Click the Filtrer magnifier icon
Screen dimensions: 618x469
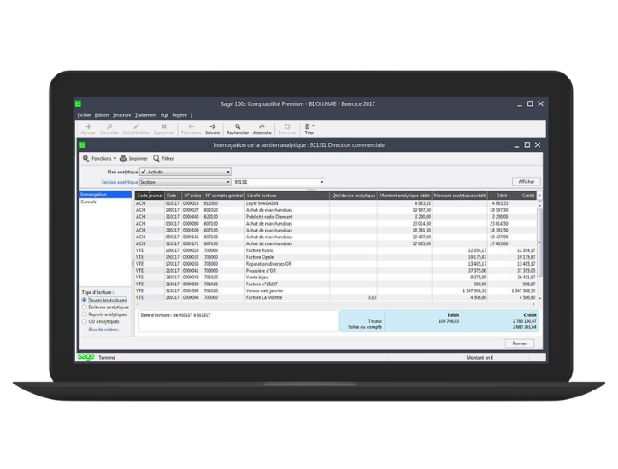coord(156,158)
